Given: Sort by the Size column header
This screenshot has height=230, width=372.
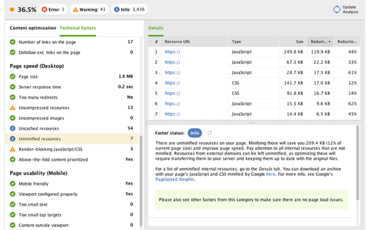Looking at the screenshot, I should [293, 41].
